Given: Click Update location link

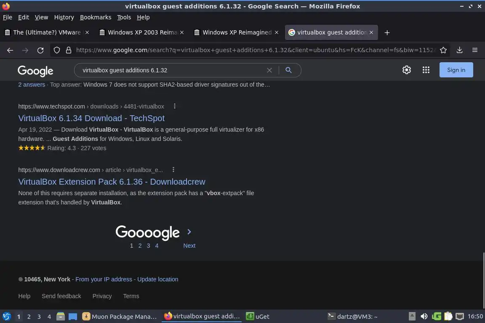Looking at the screenshot, I should pos(158,279).
